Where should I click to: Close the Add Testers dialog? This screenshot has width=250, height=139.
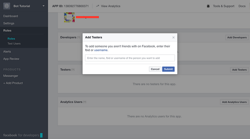tap(173, 37)
